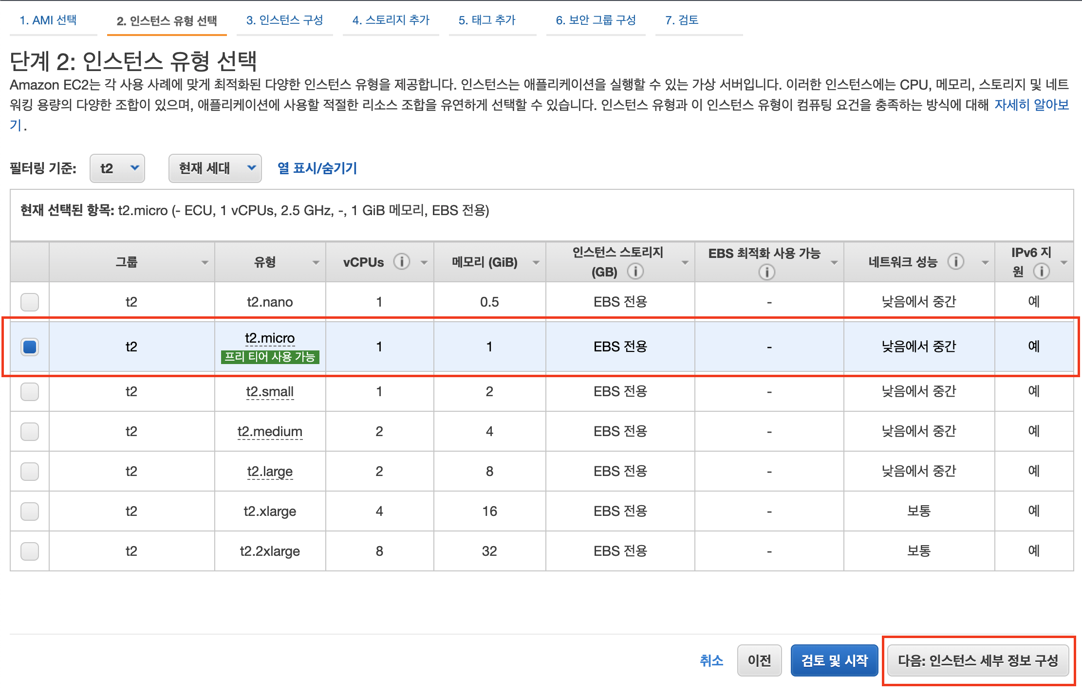Screen dimensions: 1082x695
Task: Open the t2 instance family filter dropdown
Action: click(x=117, y=168)
